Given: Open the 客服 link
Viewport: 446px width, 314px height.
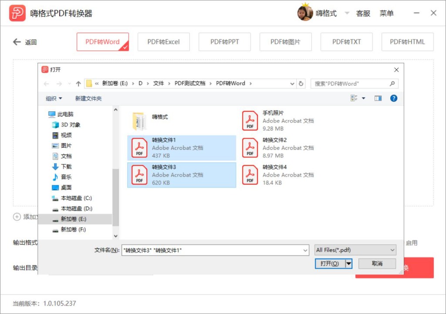Looking at the screenshot, I should [363, 14].
